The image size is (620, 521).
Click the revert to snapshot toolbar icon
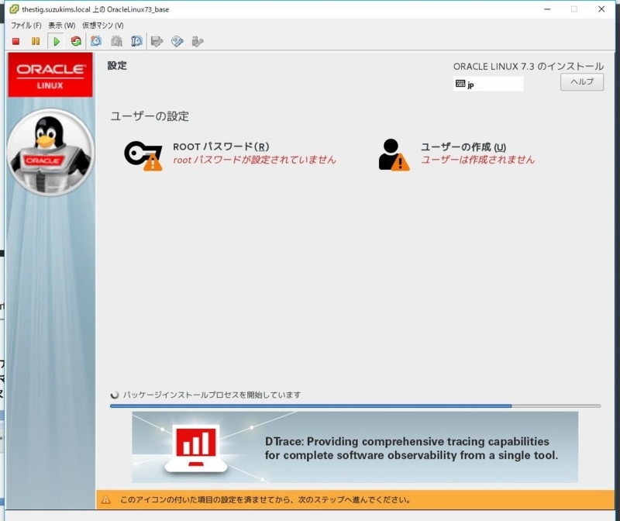(x=116, y=41)
